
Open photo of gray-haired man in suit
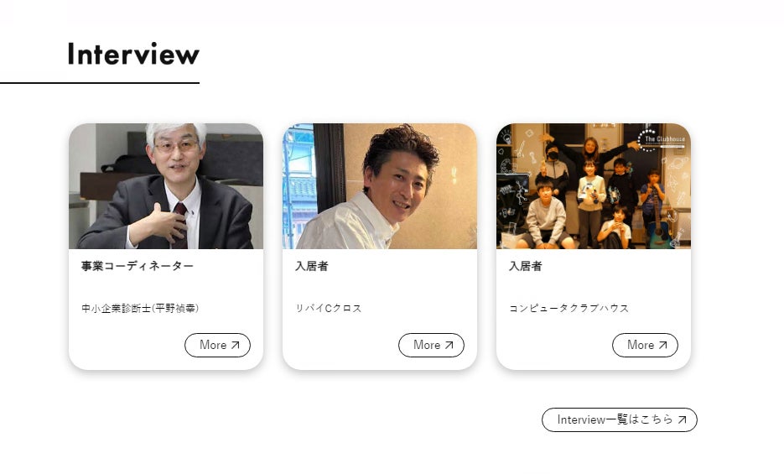click(166, 186)
